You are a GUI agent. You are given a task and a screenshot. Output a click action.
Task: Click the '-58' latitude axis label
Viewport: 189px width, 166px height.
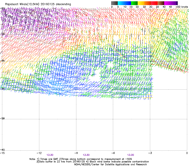pyautogui.click(x=2, y=118)
